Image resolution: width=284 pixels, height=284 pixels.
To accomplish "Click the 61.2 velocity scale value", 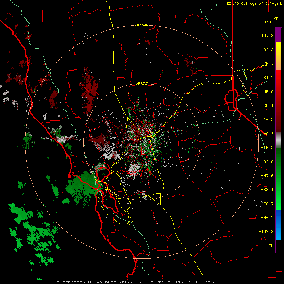I will tap(269, 78).
